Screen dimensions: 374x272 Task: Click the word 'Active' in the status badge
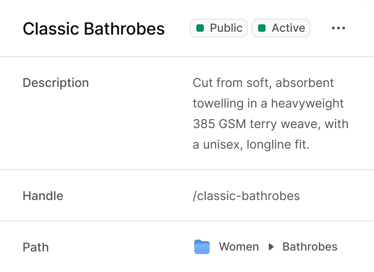coord(288,28)
